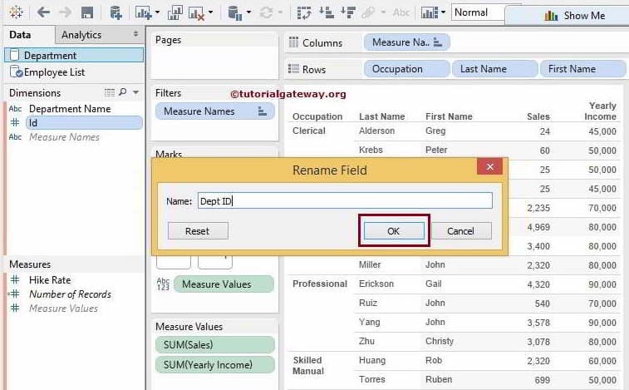
Task: Open the new worksheet dropdown arrow
Action: pyautogui.click(x=157, y=12)
